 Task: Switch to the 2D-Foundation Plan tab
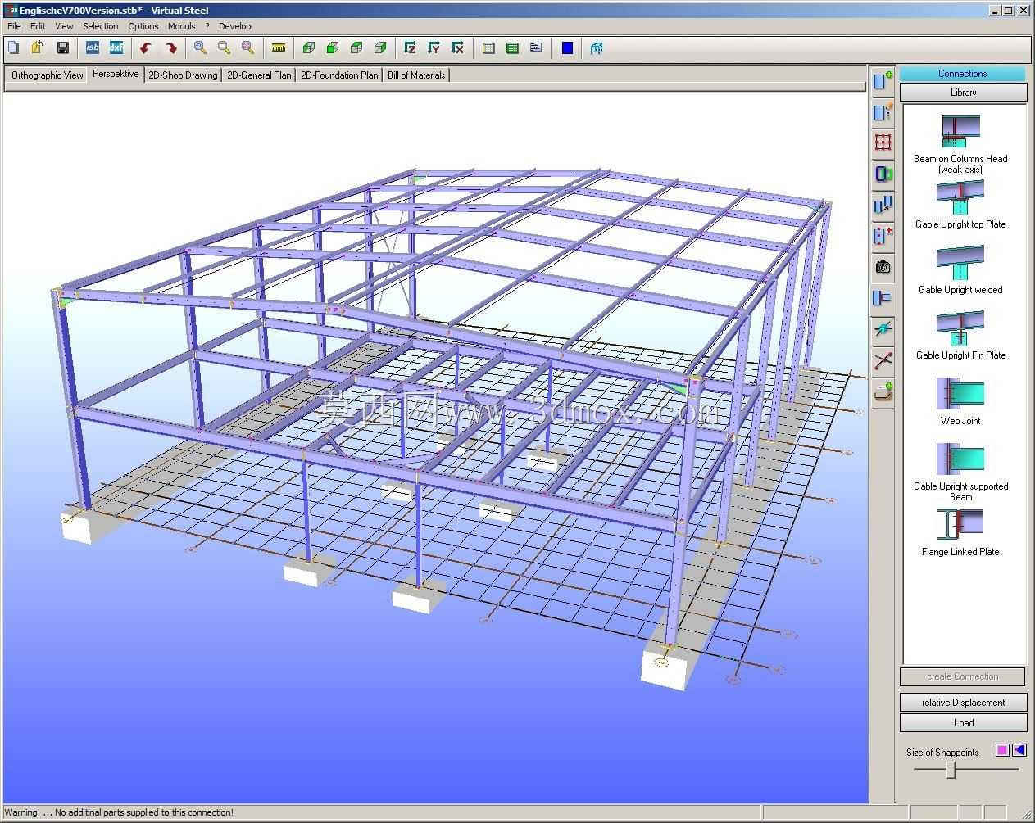point(339,75)
